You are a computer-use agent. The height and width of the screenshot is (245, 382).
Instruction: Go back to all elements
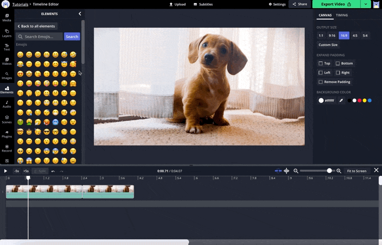point(36,26)
